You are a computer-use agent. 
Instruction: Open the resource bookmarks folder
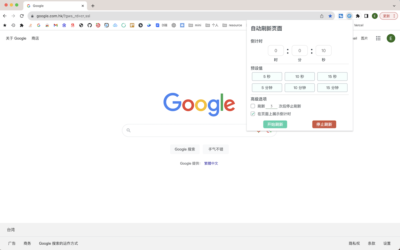point(232,25)
